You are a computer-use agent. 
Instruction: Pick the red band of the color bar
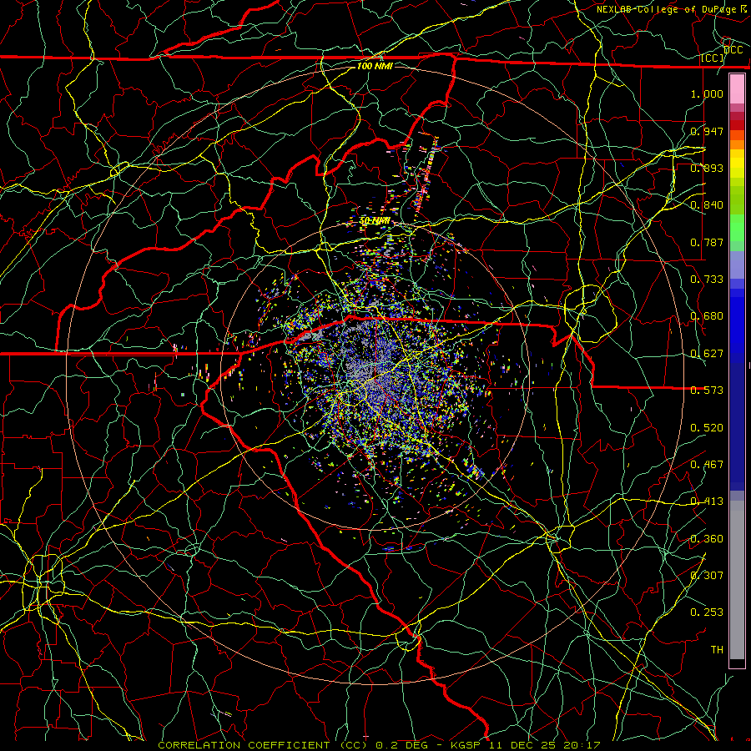click(x=737, y=124)
